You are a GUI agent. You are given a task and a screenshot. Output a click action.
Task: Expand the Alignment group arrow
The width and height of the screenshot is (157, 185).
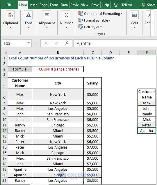(47, 27)
